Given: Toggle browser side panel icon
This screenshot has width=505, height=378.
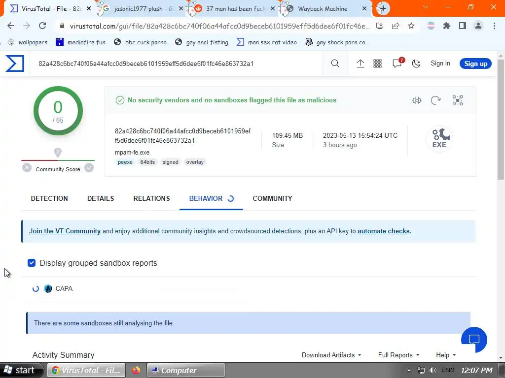Looking at the screenshot, I should point(463,26).
